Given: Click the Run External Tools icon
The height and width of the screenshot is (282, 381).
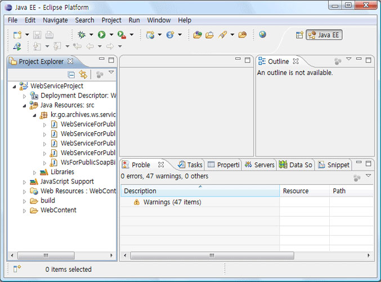Looking at the screenshot, I should (122, 35).
